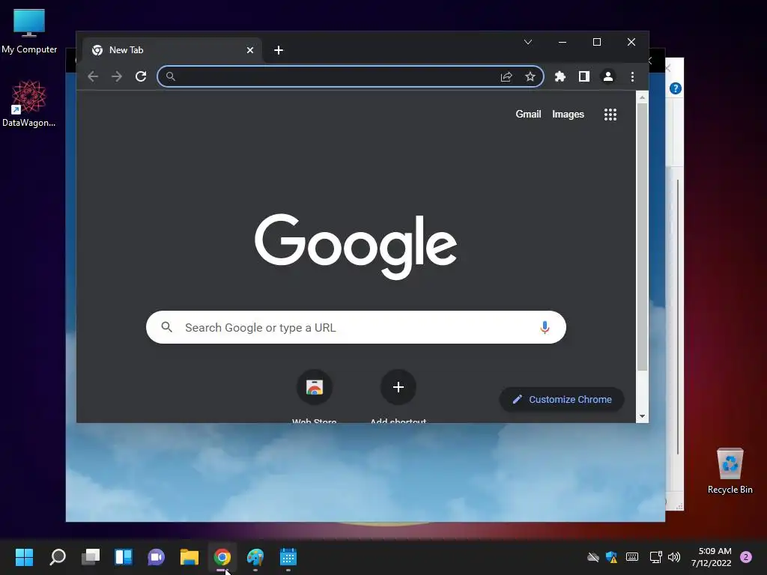This screenshot has width=767, height=575.
Task: Close the New Tab tab
Action: point(250,50)
